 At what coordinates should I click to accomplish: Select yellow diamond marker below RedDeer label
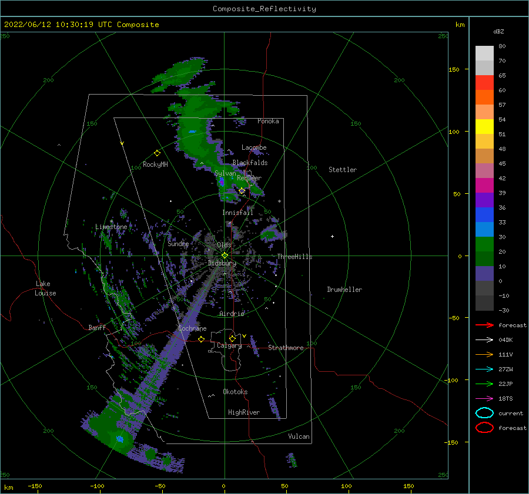[x=242, y=191]
